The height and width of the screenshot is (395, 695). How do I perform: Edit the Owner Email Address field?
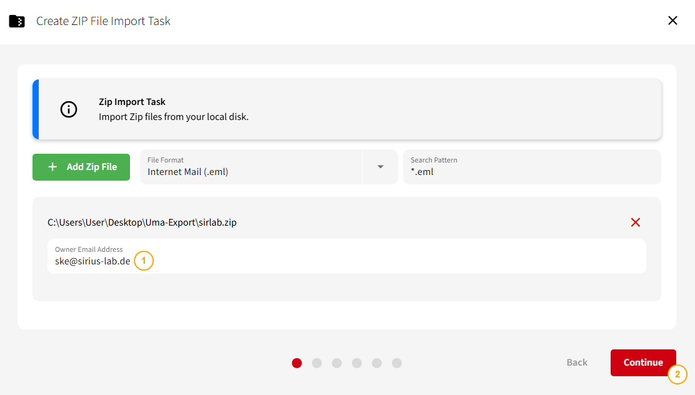tap(347, 256)
